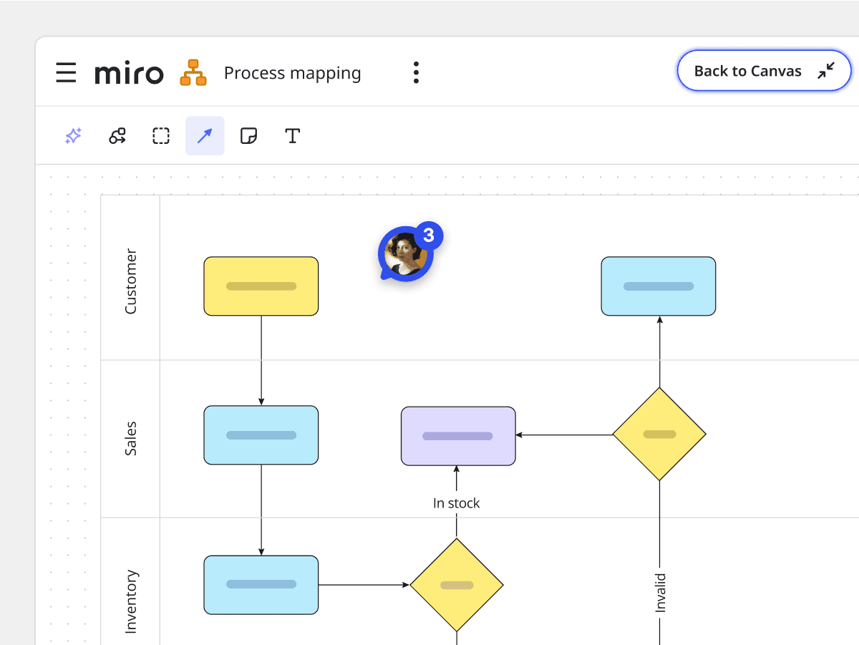Open the hamburger main menu
The width and height of the screenshot is (859, 645).
[66, 73]
